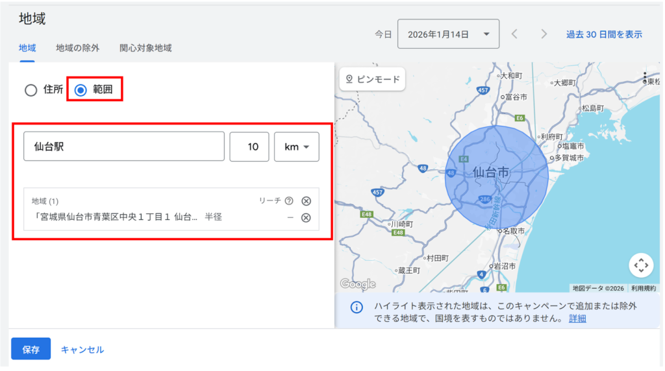Remove all locations with header X icon
665x371 pixels.
click(307, 201)
